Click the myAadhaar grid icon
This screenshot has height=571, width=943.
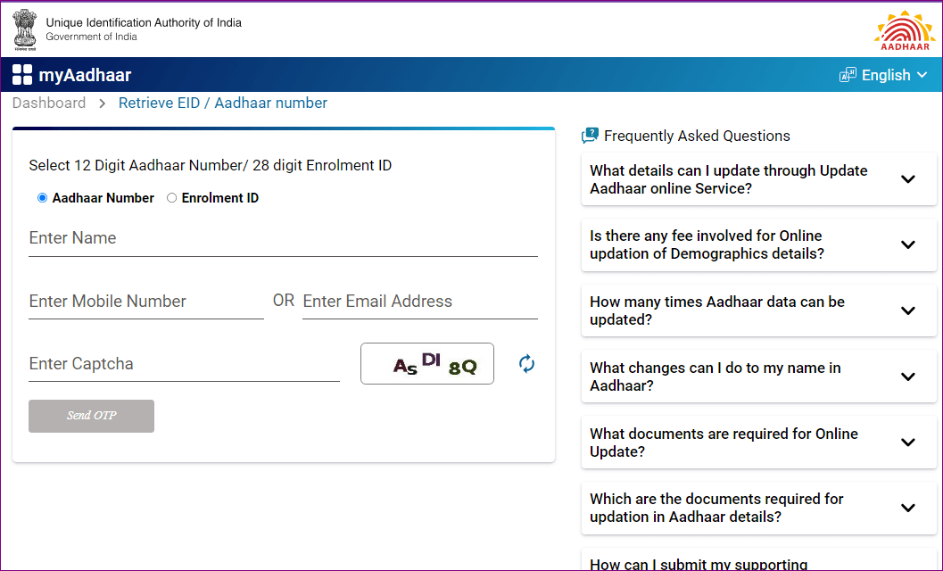point(22,76)
